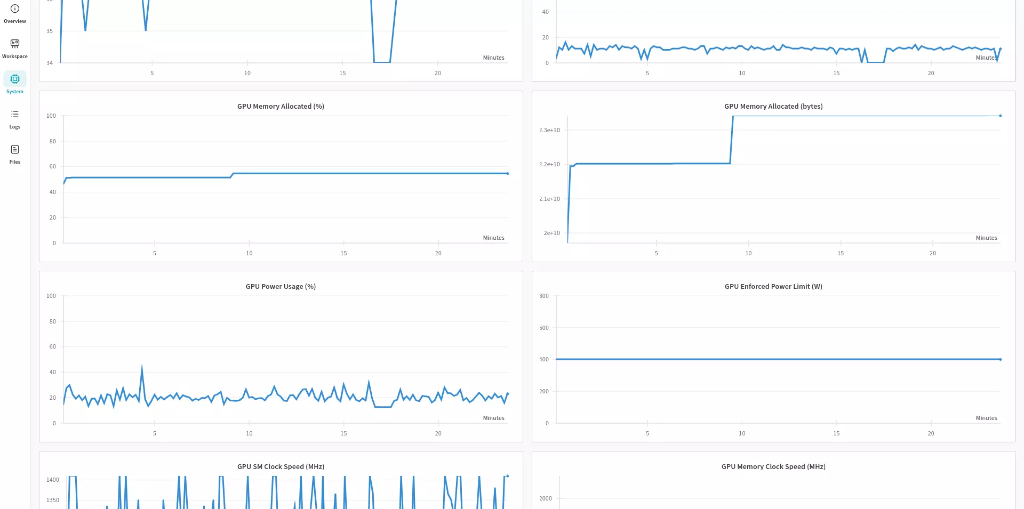
Task: Click the GPU Memory Allocated (%) chart title
Action: pos(281,107)
